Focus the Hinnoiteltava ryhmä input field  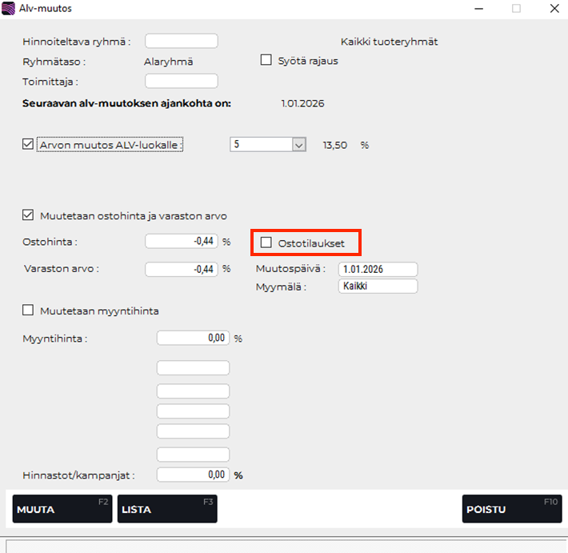(x=182, y=41)
